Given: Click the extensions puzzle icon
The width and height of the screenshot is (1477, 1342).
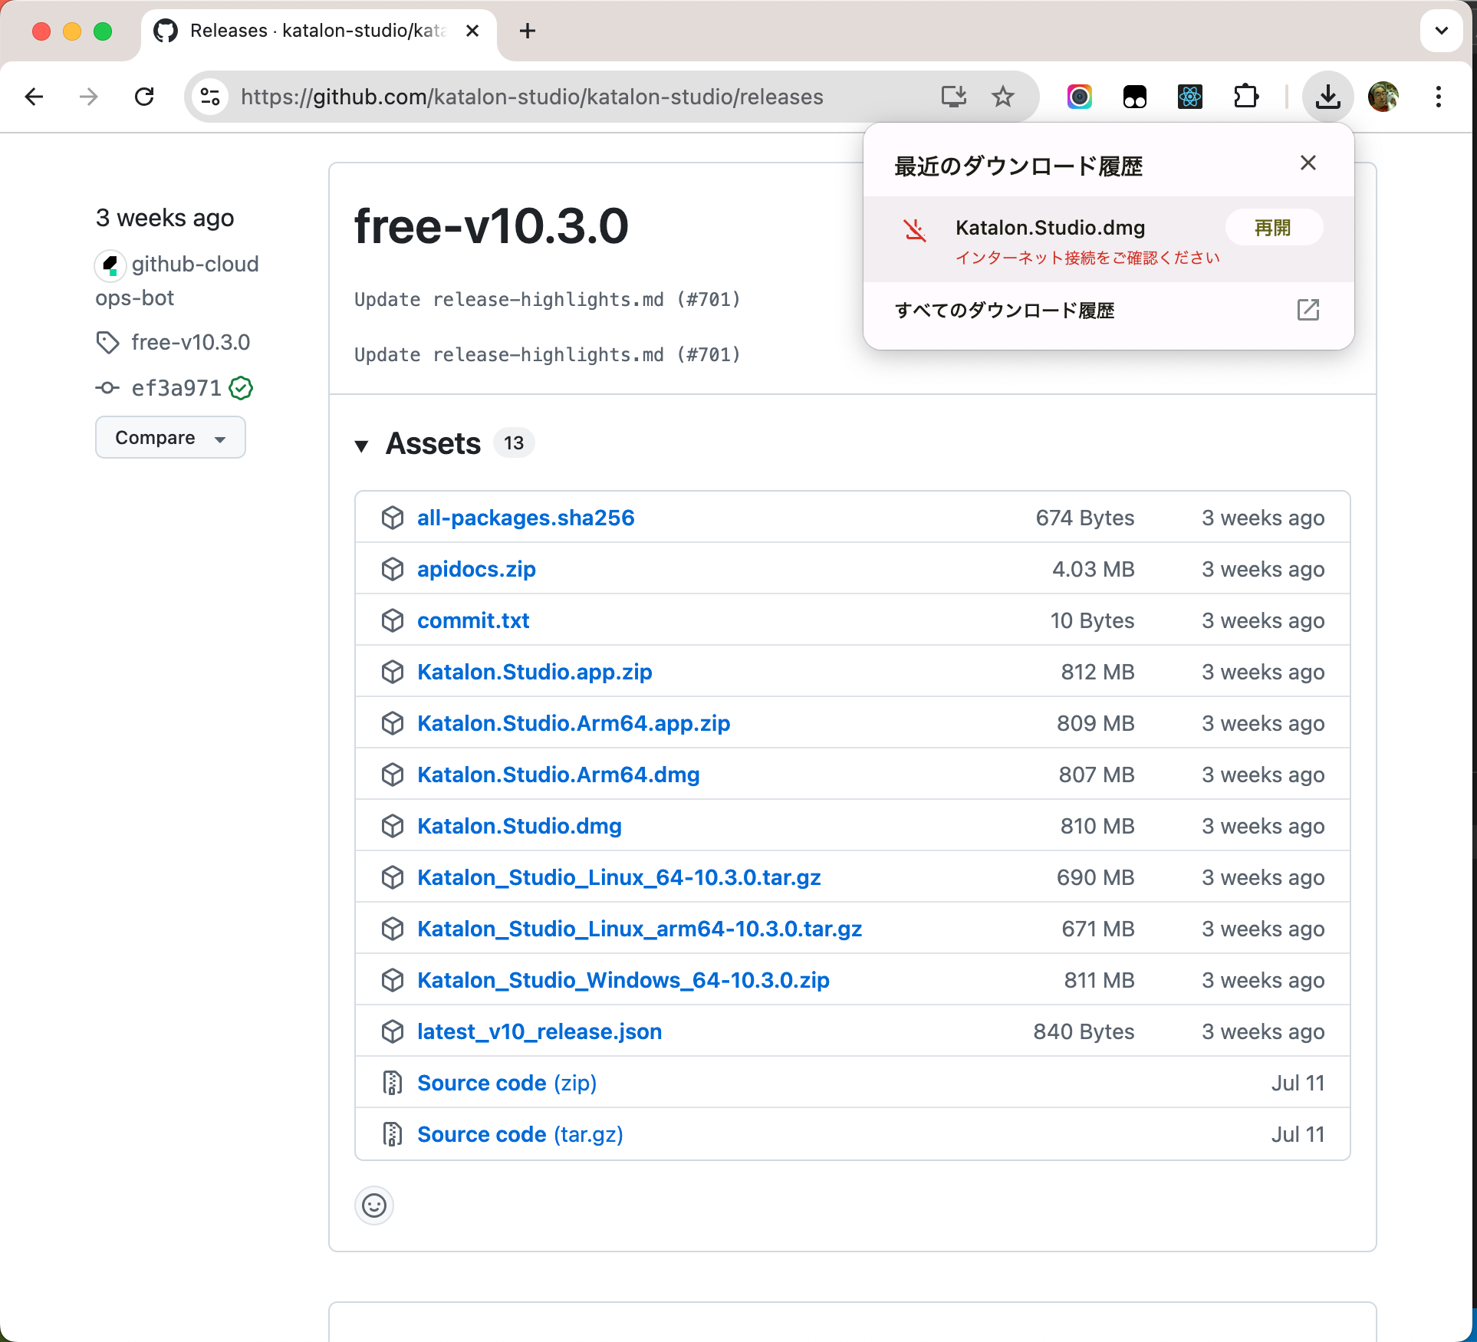Looking at the screenshot, I should 1246,96.
